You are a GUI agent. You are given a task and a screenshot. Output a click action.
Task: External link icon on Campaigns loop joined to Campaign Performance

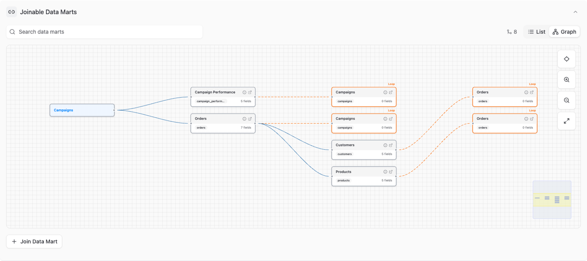tap(391, 92)
